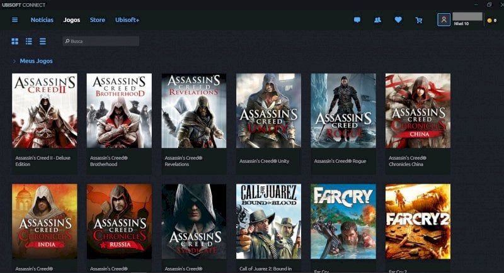Collapse the Meus Jogos section

(14, 62)
